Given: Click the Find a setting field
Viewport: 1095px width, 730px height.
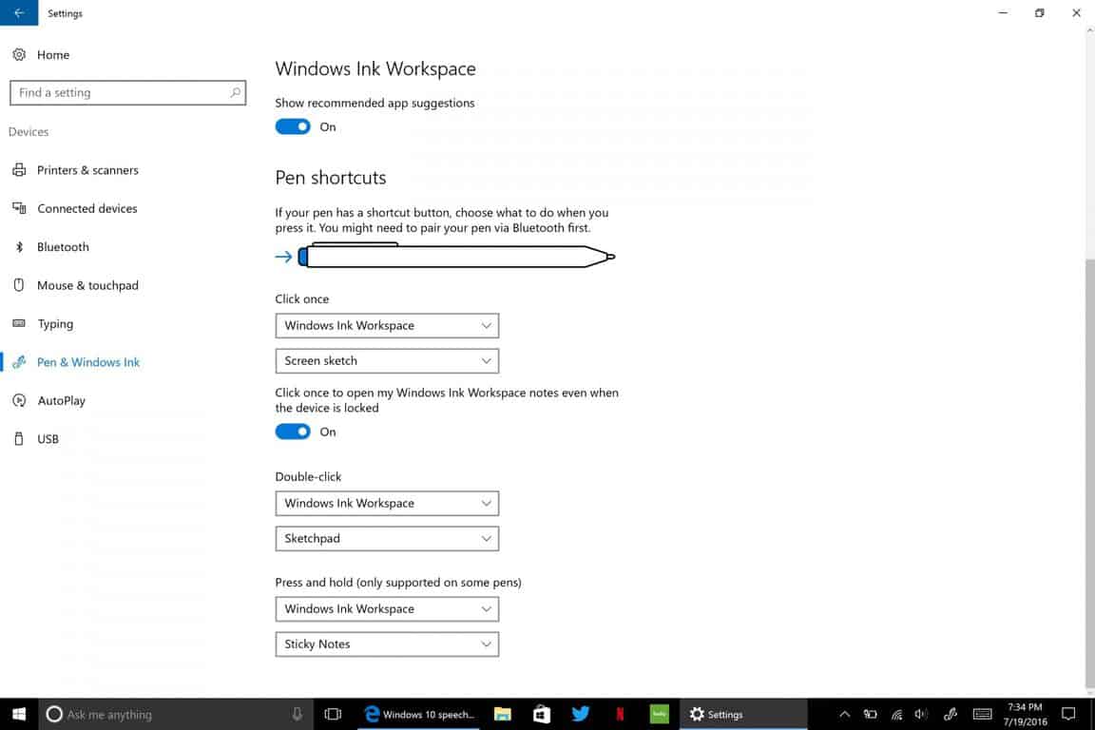Looking at the screenshot, I should (127, 92).
